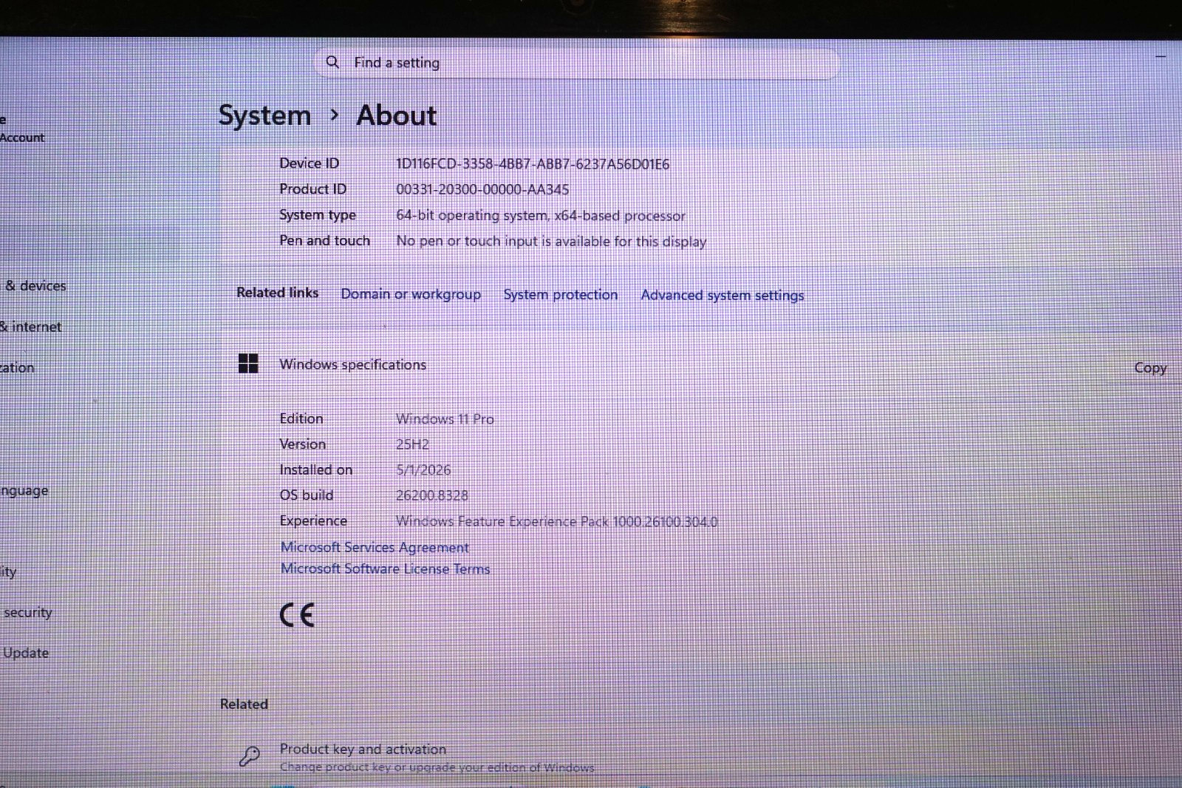Screen dimensions: 1182x788
Task: Click the Installed on value 5/1/2026
Action: [423, 469]
